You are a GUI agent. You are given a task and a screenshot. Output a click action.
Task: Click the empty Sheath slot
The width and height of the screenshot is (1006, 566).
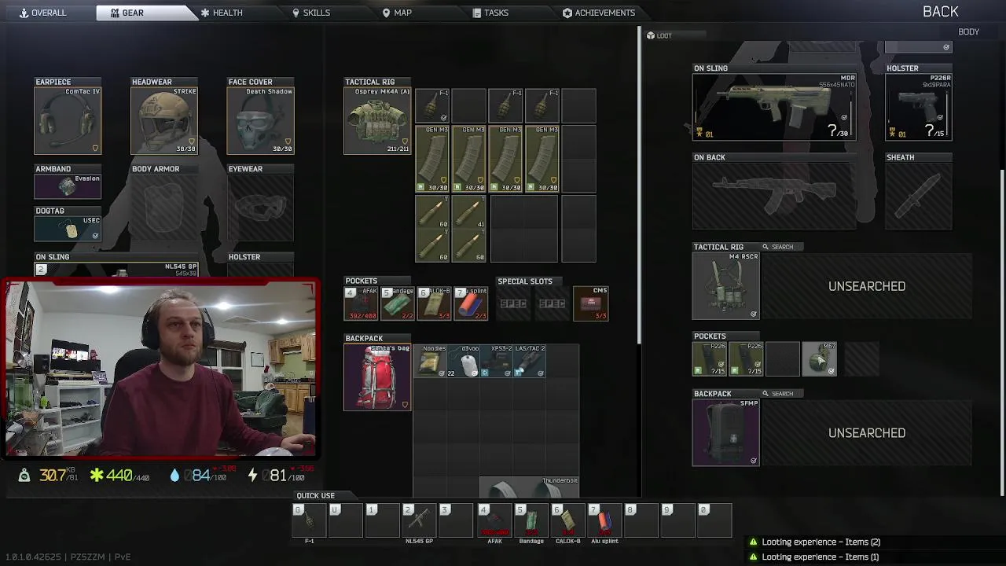pyautogui.click(x=919, y=196)
